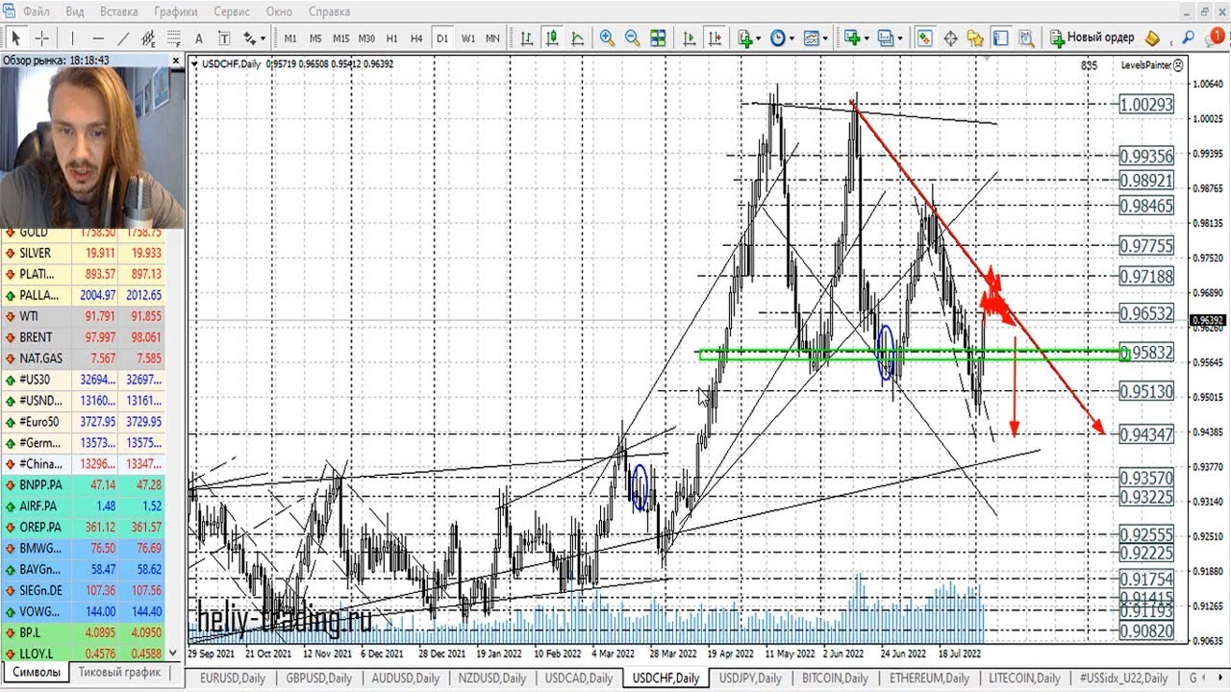Open the Вид menu
This screenshot has height=692, width=1231.
click(x=75, y=12)
